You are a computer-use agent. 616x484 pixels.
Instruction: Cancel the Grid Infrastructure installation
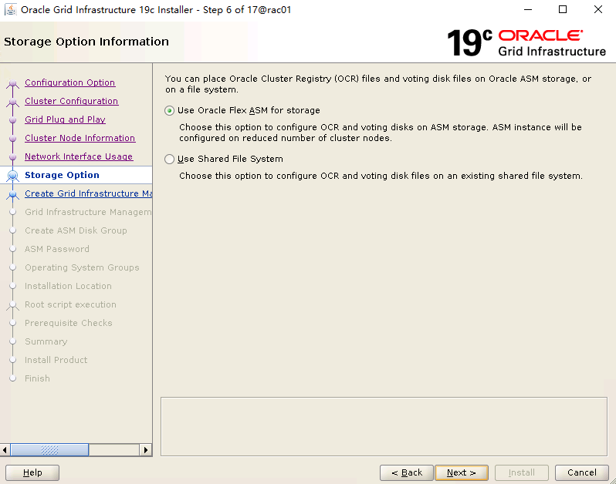582,472
